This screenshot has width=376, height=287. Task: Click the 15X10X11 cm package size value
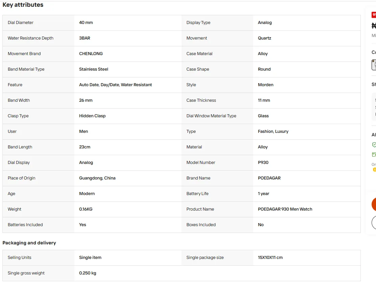[270, 258]
